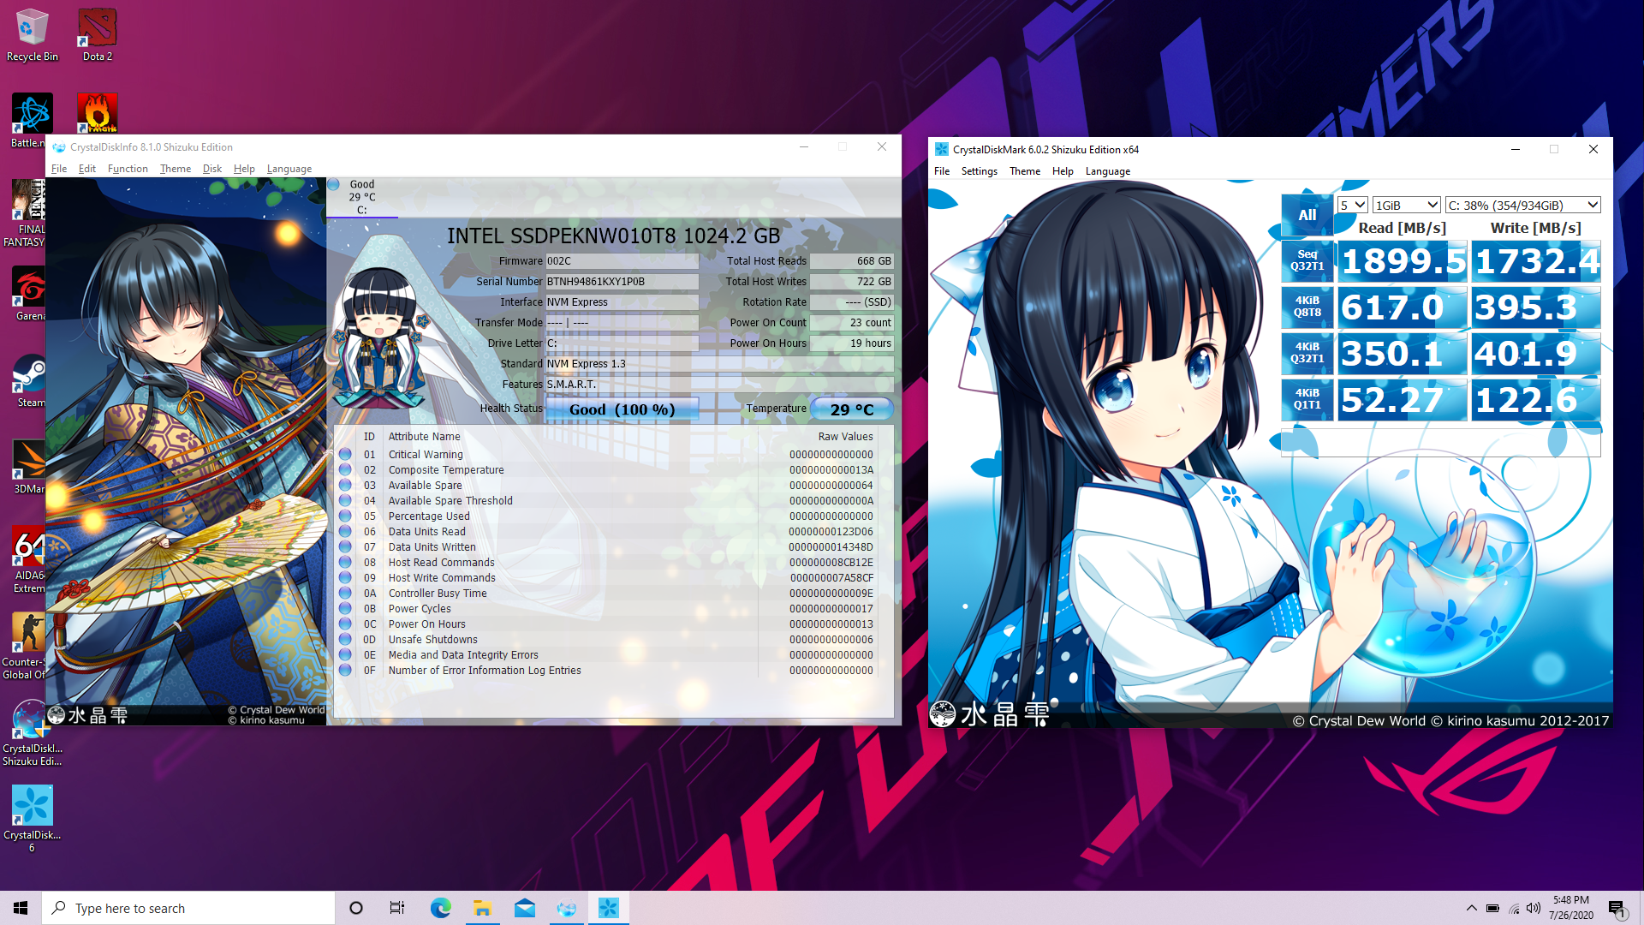Open Cortana circle icon on taskbar

coord(356,908)
